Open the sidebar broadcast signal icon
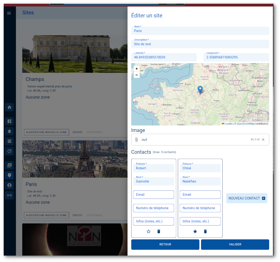 point(9,195)
